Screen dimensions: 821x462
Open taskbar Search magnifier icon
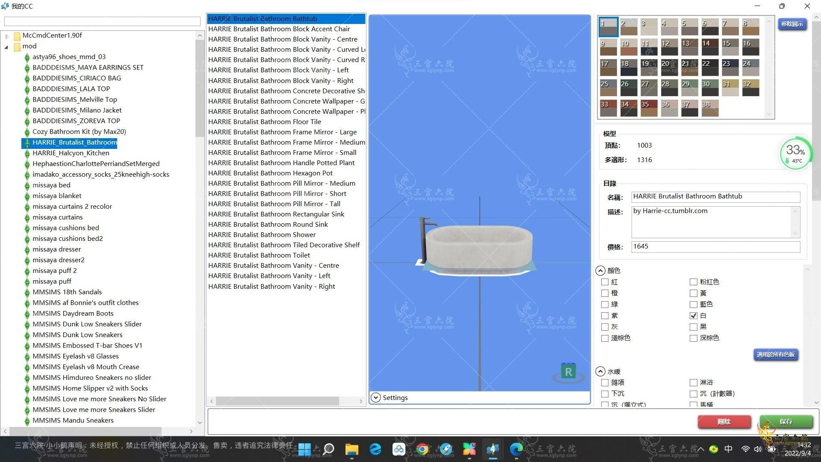click(328, 449)
